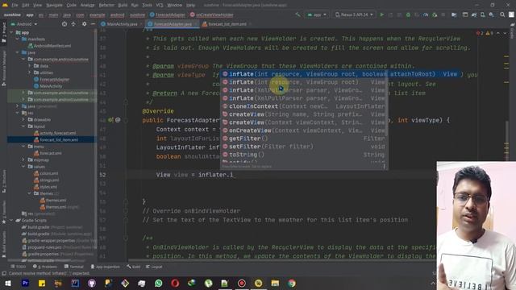516x290 pixels.
Task: Click the select opened file target icon
Action: [x=64, y=24]
